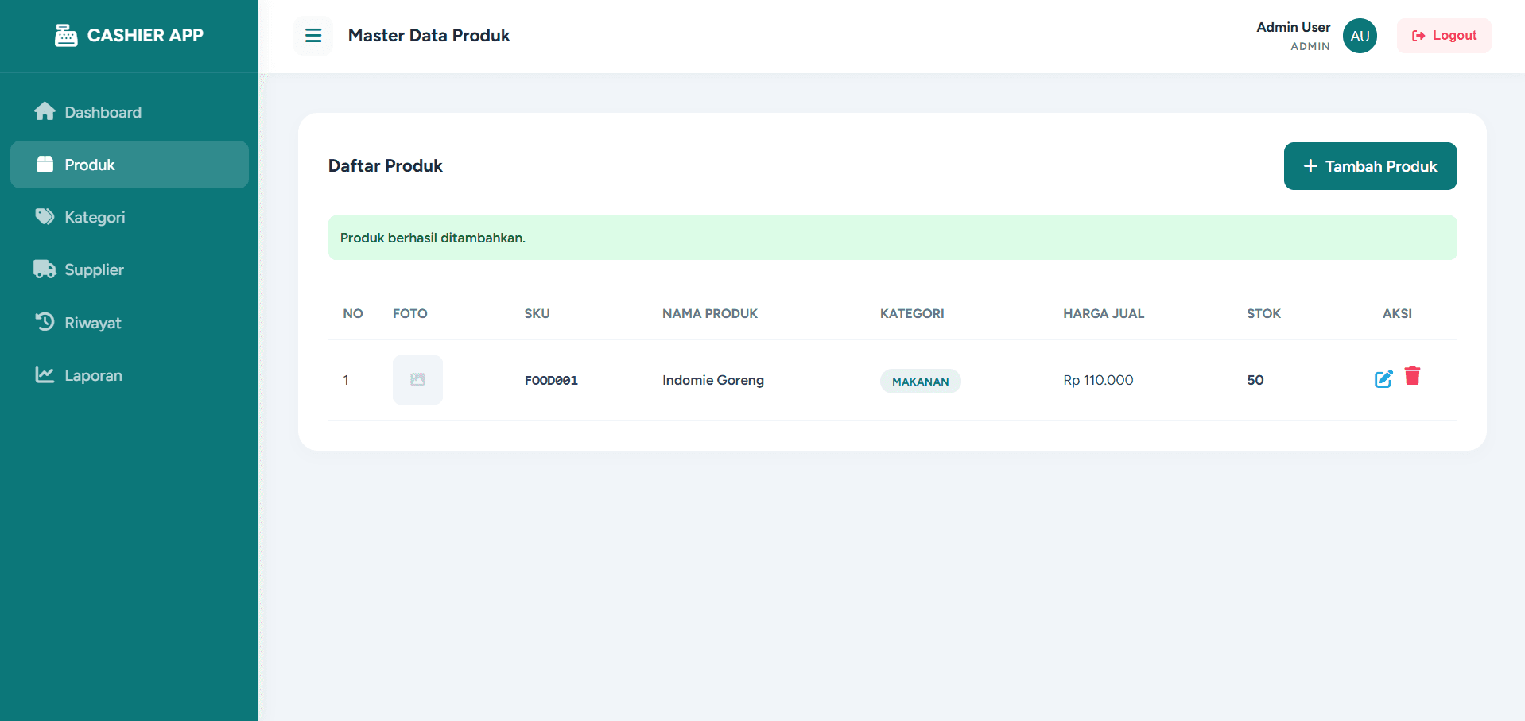This screenshot has width=1525, height=721.
Task: Click the Riwayat history icon
Action: [45, 322]
